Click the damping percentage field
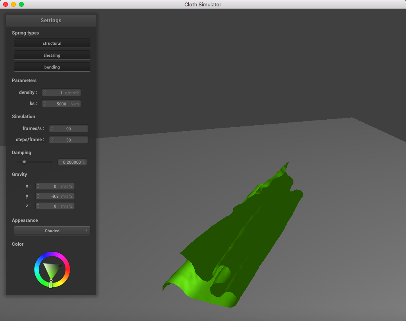Image resolution: width=406 pixels, height=321 pixels. [x=72, y=162]
